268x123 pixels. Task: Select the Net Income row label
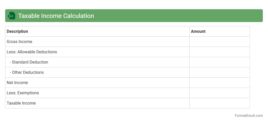pos(17,83)
